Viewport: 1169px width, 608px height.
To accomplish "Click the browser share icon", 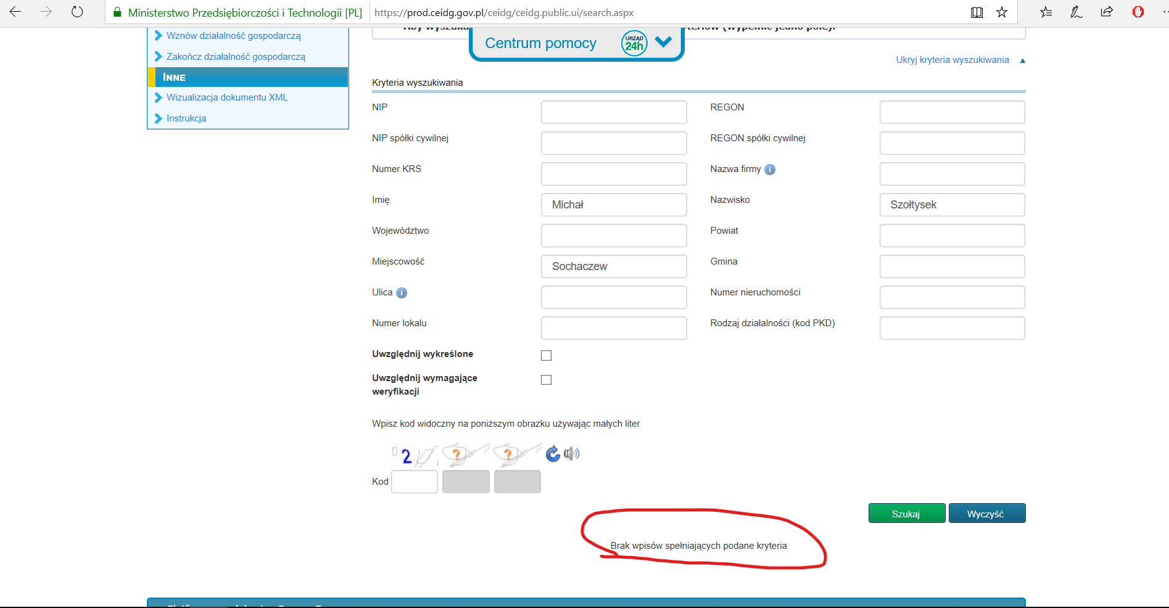I will coord(1107,12).
